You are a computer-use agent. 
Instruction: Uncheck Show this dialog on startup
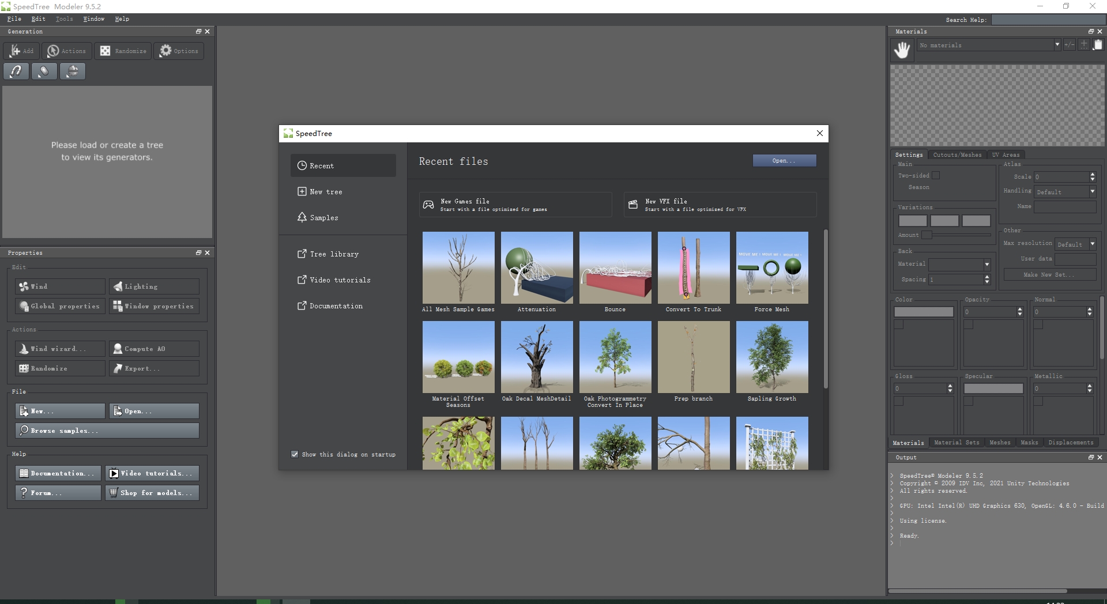click(294, 454)
